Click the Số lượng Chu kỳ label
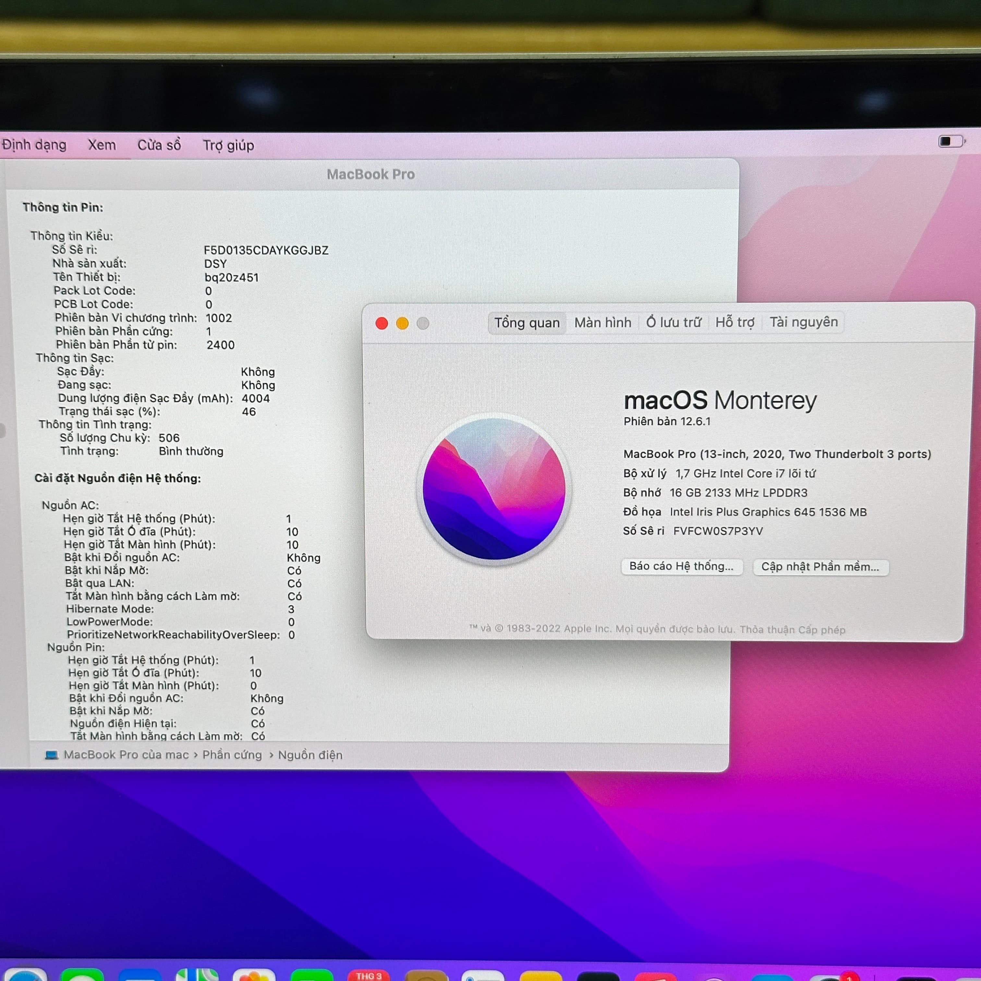Image resolution: width=981 pixels, height=981 pixels. 105,438
